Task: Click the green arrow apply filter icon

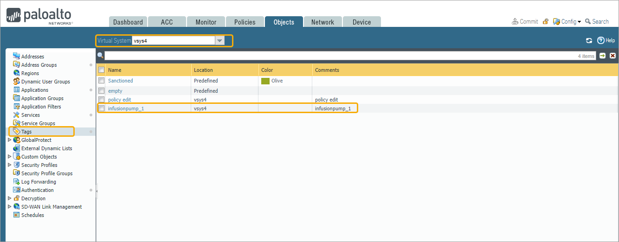Action: (x=602, y=56)
